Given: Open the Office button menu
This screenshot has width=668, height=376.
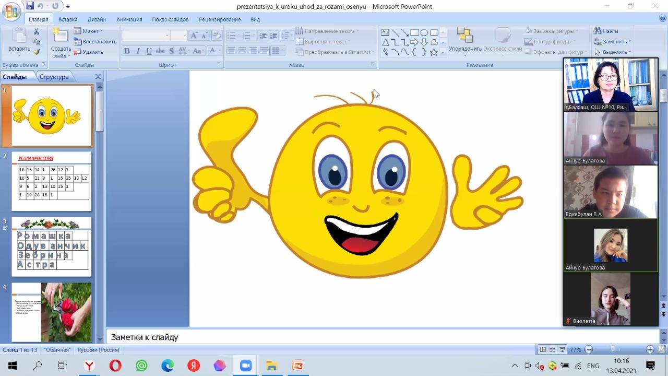Looking at the screenshot, I should [x=11, y=10].
